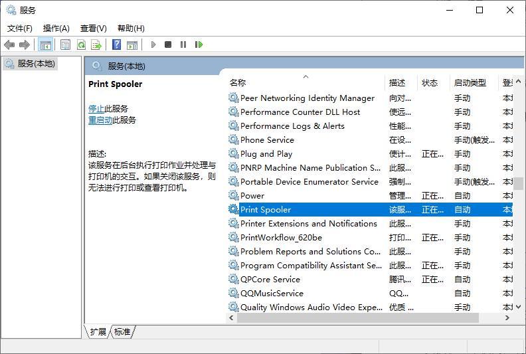The width and height of the screenshot is (526, 354).
Task: Click the vertical scrollbar up arrow
Action: (518, 81)
